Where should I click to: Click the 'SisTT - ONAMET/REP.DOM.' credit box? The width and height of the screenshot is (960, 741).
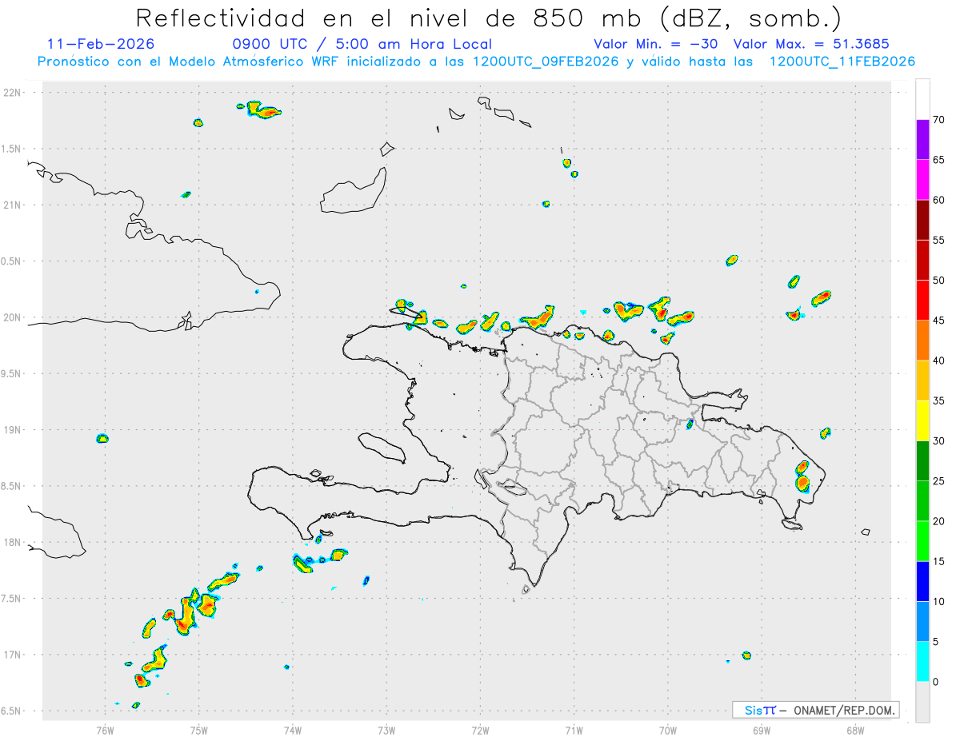tap(815, 710)
